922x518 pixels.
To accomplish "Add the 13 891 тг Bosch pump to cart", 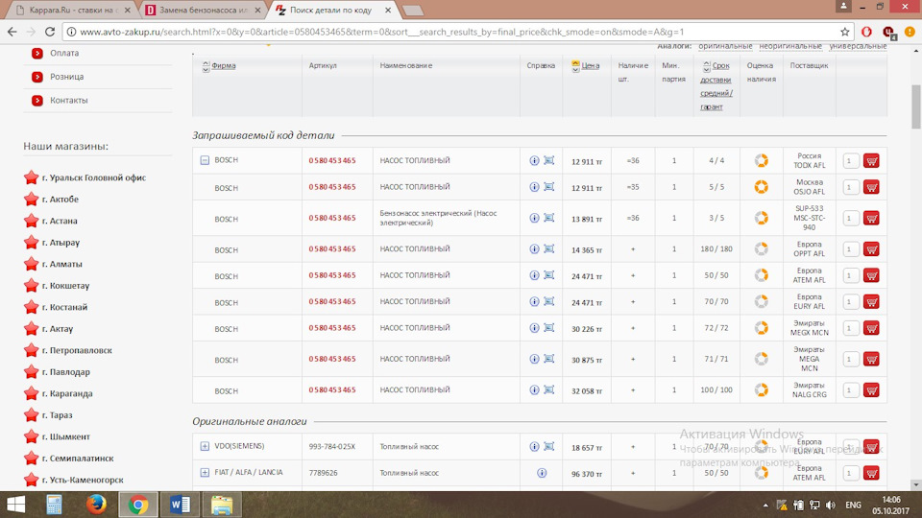I will point(871,218).
